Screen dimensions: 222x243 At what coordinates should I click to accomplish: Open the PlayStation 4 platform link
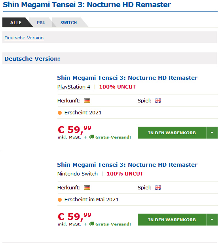(x=74, y=87)
